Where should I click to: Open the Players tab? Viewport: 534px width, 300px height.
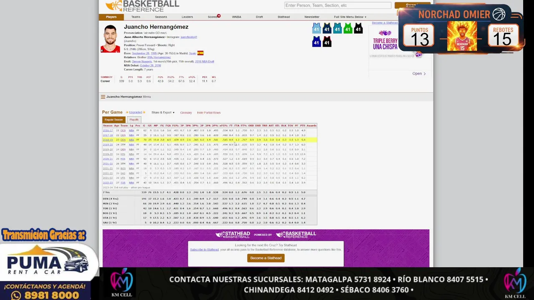coord(111,17)
